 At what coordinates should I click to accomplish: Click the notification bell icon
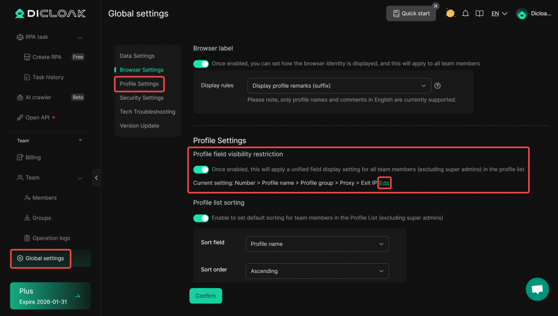pyautogui.click(x=465, y=14)
